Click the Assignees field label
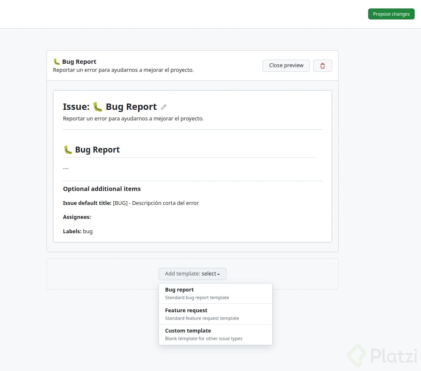This screenshot has height=371, width=421. pyautogui.click(x=77, y=217)
